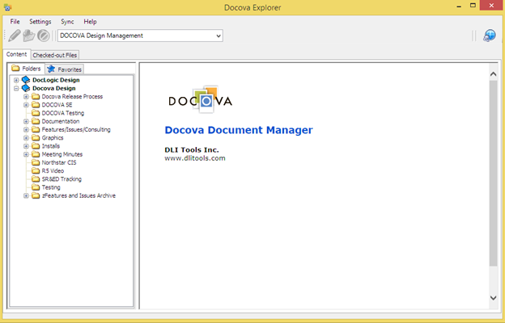Expand the Documentation folder
The width and height of the screenshot is (505, 323).
coord(26,121)
